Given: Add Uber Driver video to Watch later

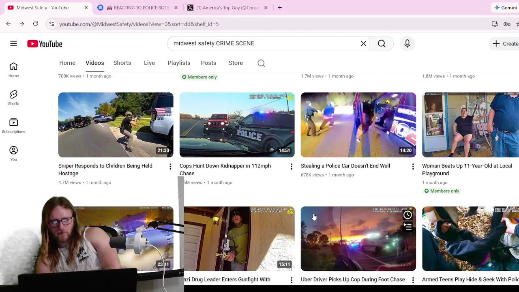Looking at the screenshot, I should click(407, 215).
